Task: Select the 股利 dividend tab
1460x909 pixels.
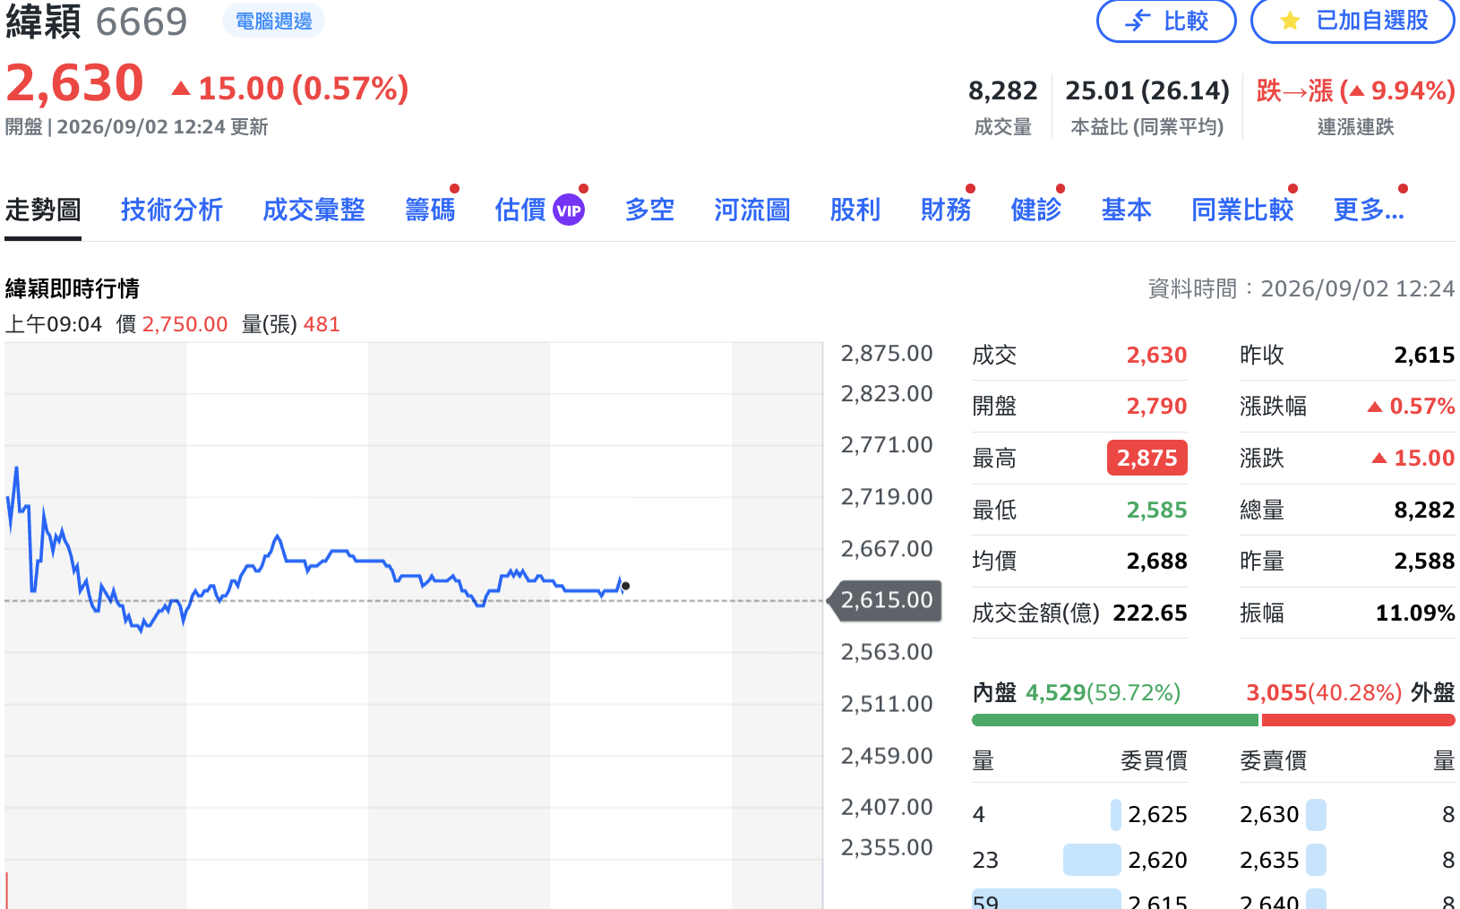Action: [x=855, y=210]
